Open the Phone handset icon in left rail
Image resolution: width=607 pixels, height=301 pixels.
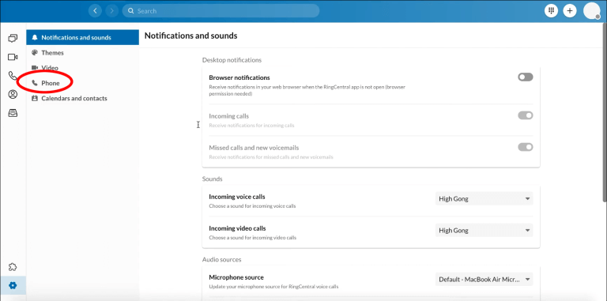tap(13, 75)
